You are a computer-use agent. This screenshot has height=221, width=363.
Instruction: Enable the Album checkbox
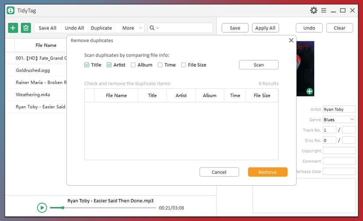coord(133,65)
